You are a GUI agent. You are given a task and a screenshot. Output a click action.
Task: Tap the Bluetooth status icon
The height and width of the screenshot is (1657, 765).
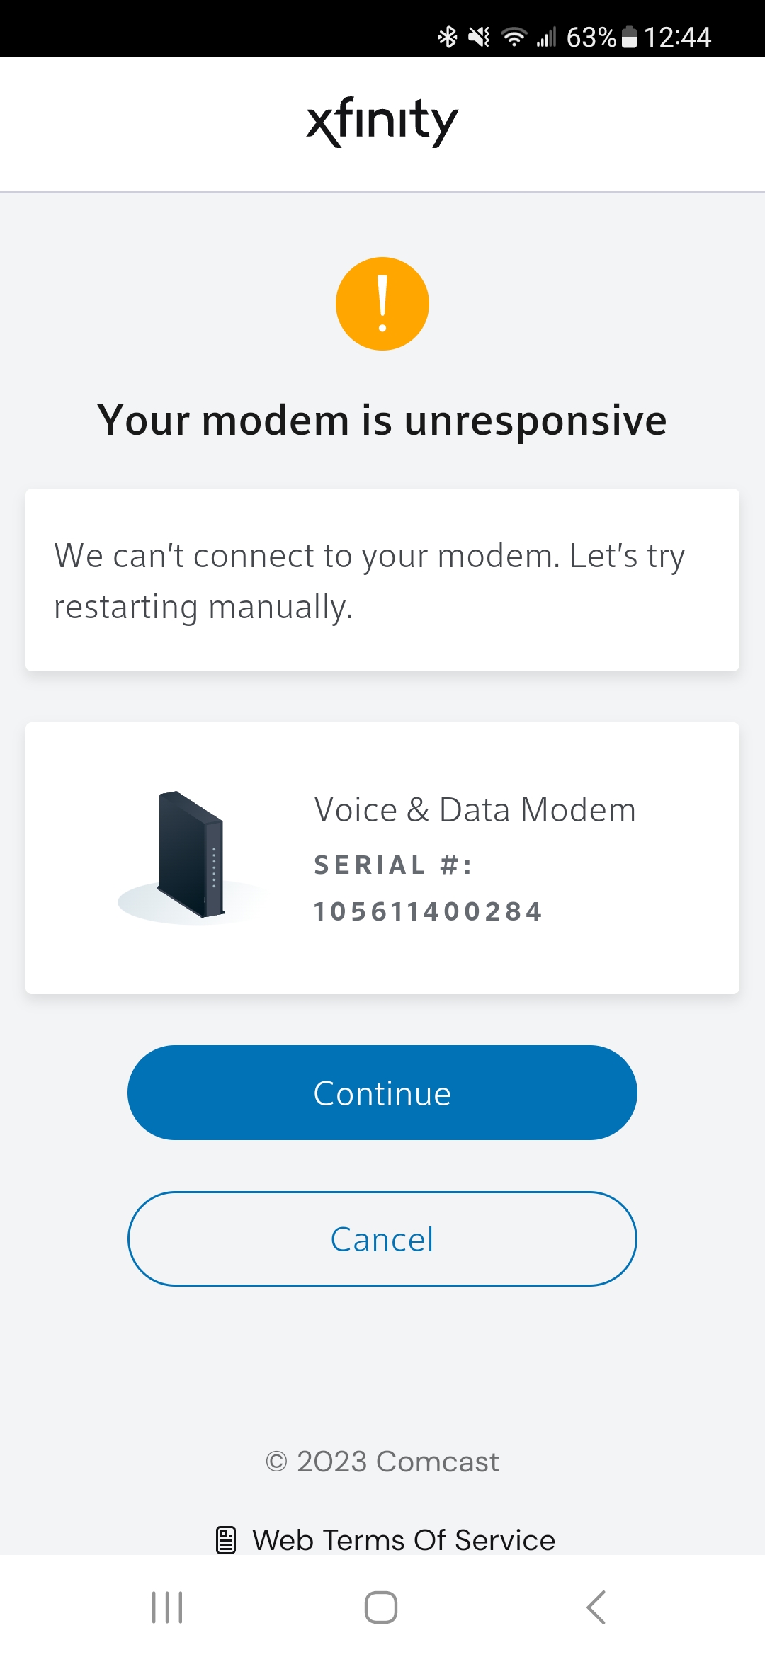pyautogui.click(x=448, y=37)
